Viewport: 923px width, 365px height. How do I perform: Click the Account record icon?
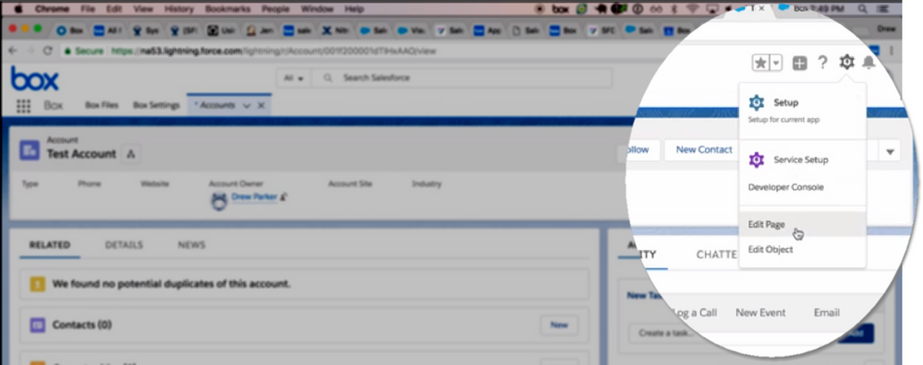pos(30,149)
